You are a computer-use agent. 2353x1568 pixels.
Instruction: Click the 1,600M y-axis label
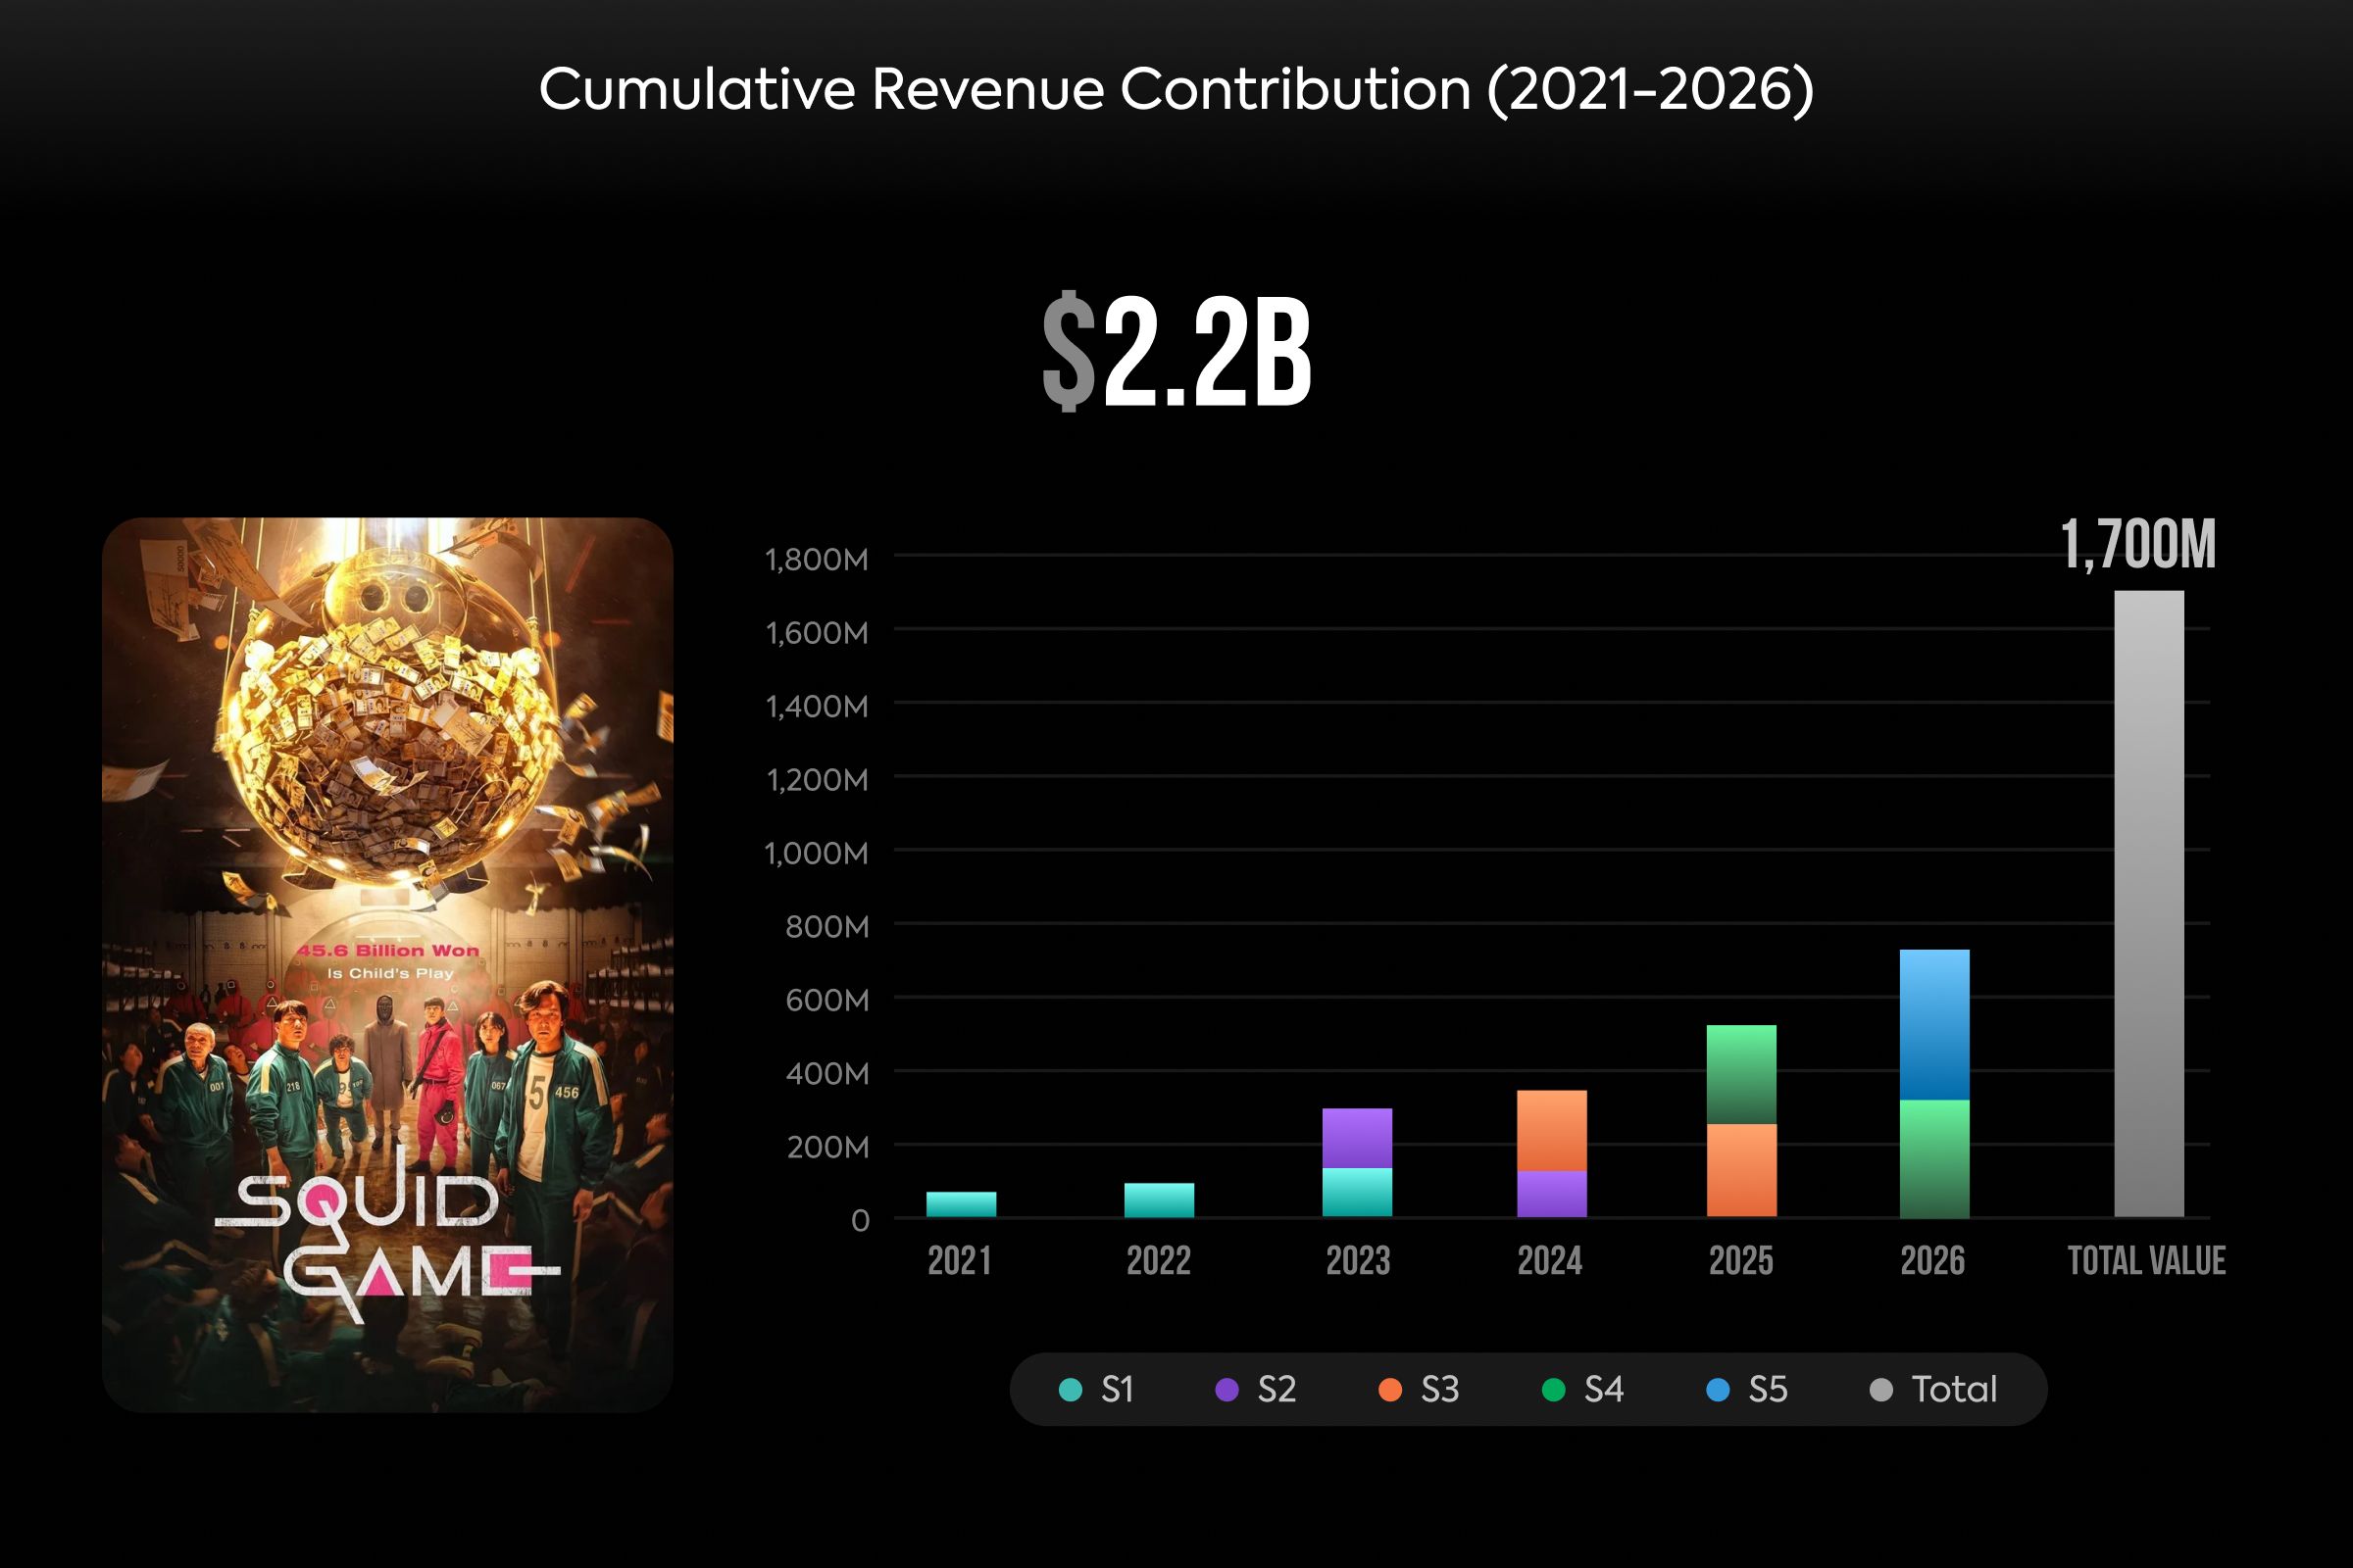tap(817, 633)
